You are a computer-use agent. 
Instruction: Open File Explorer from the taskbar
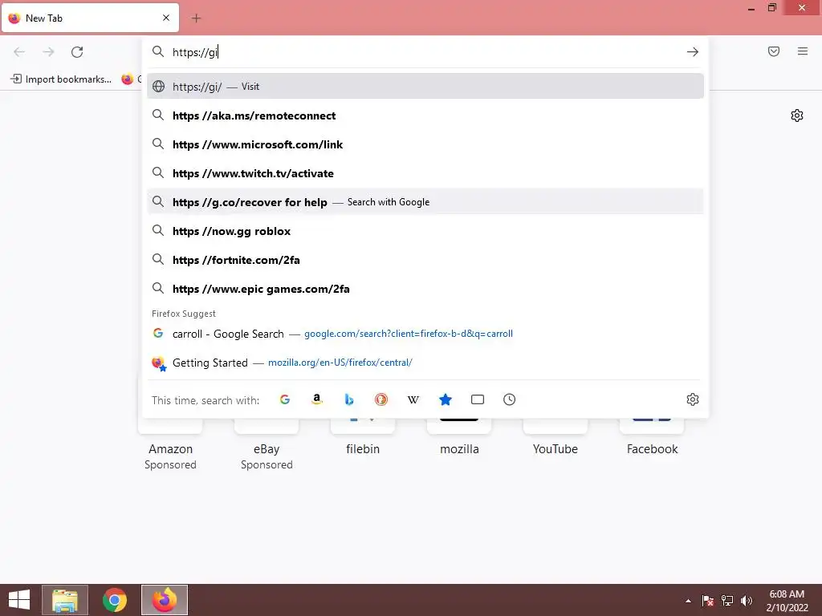pos(65,600)
